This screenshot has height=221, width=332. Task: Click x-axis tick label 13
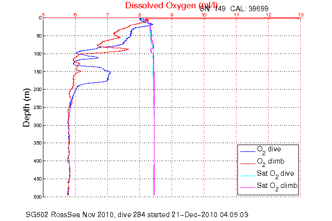(300, 15)
